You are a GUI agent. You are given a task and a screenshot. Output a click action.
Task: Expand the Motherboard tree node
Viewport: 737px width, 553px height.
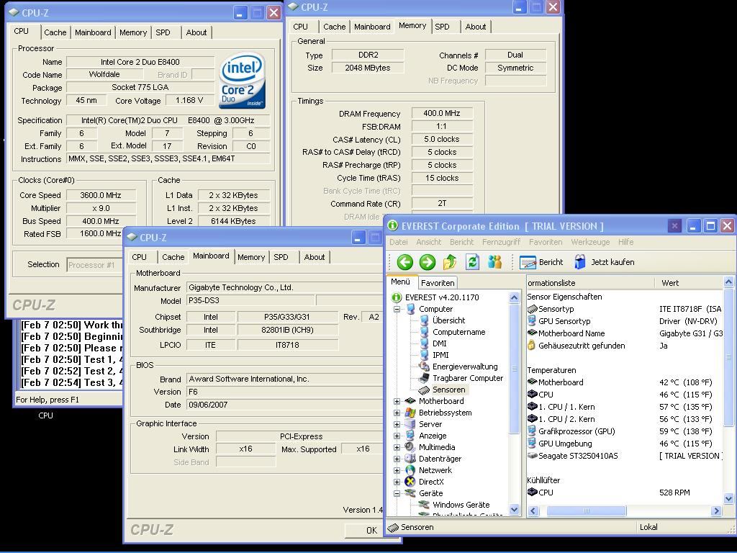tap(397, 401)
